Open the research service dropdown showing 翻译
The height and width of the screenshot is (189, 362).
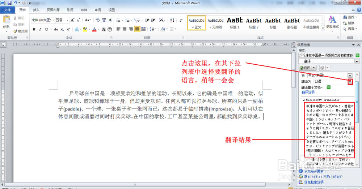[x=357, y=61]
